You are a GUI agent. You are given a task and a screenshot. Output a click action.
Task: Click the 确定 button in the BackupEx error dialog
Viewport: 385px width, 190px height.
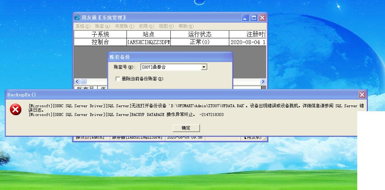point(186,128)
